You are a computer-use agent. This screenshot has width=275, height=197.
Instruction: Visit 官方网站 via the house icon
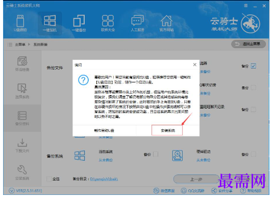tap(167, 23)
